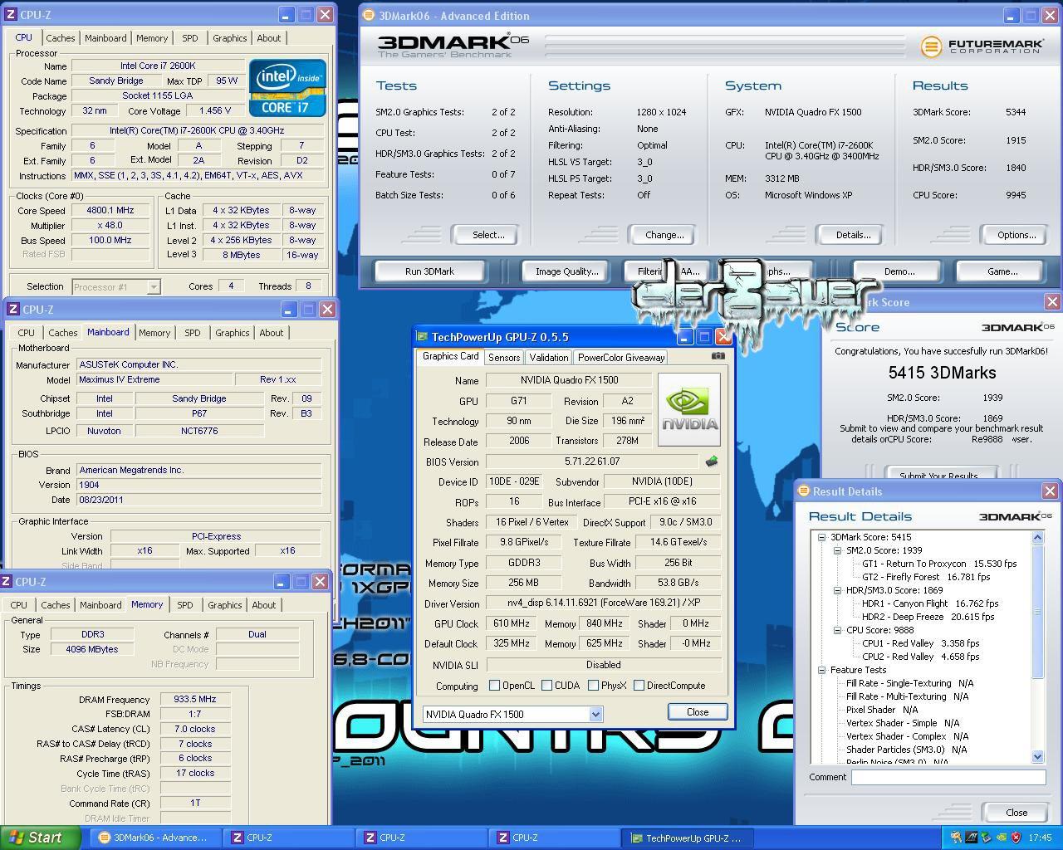
Task: Open Graphics tab in the top CPU-Z window
Action: click(x=230, y=38)
